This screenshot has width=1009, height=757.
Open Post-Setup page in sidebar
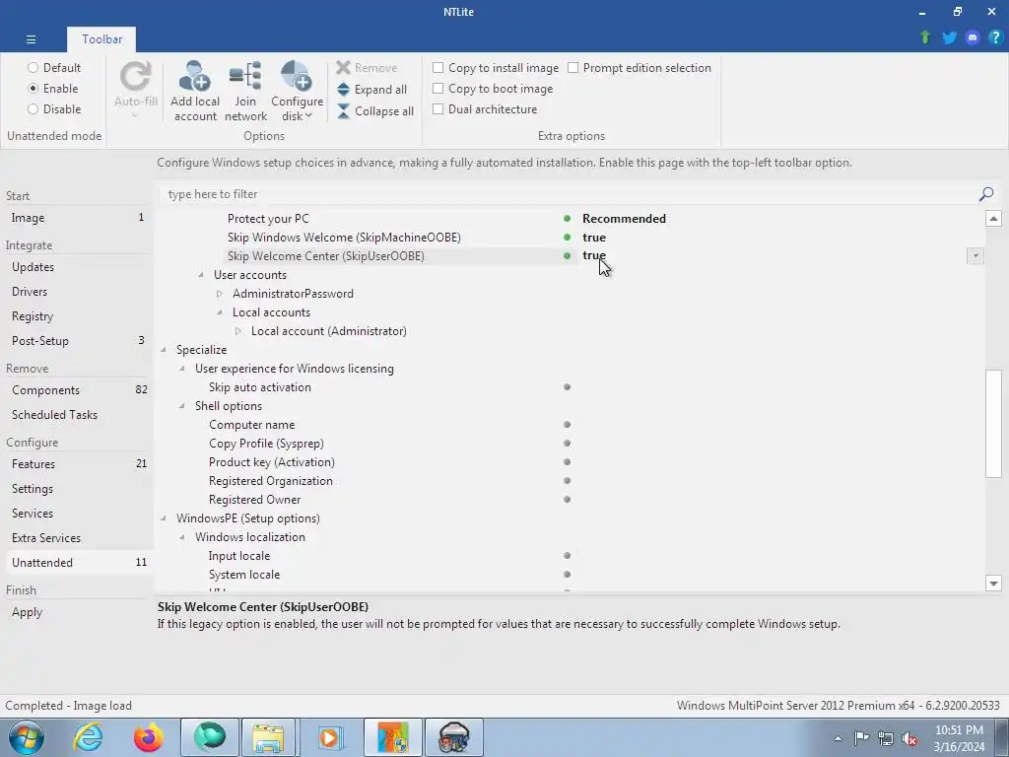coord(78,340)
